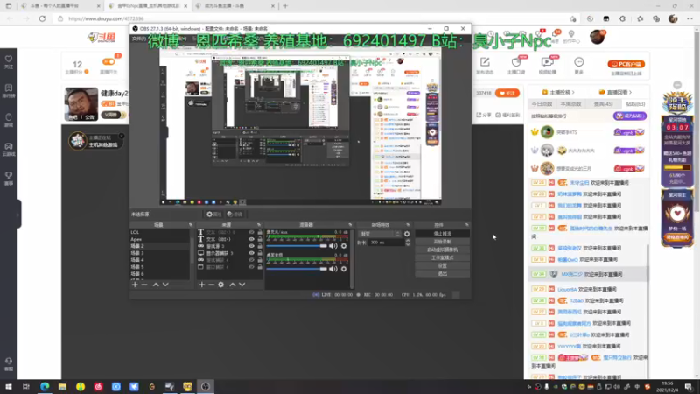The image size is (700, 394).
Task: Expand live replay link with chevron
Action: point(615,92)
